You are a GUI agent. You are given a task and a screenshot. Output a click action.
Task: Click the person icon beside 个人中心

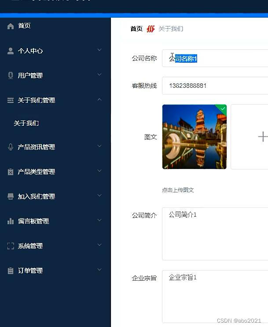tap(11, 51)
